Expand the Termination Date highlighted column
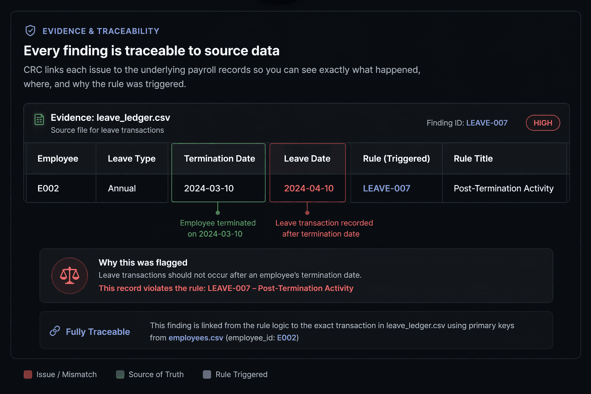Image resolution: width=591 pixels, height=394 pixels. [x=218, y=173]
